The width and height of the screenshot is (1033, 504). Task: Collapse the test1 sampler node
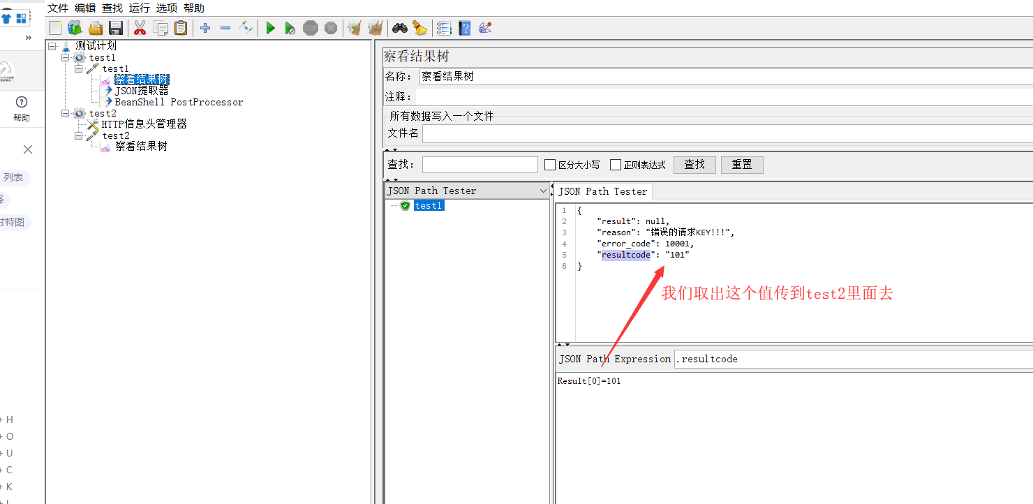(79, 68)
